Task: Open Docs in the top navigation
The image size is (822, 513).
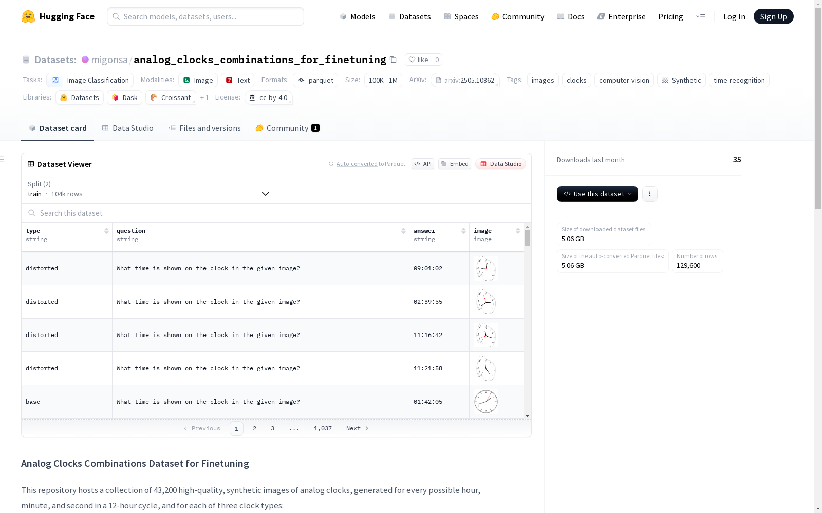Action: 571,16
